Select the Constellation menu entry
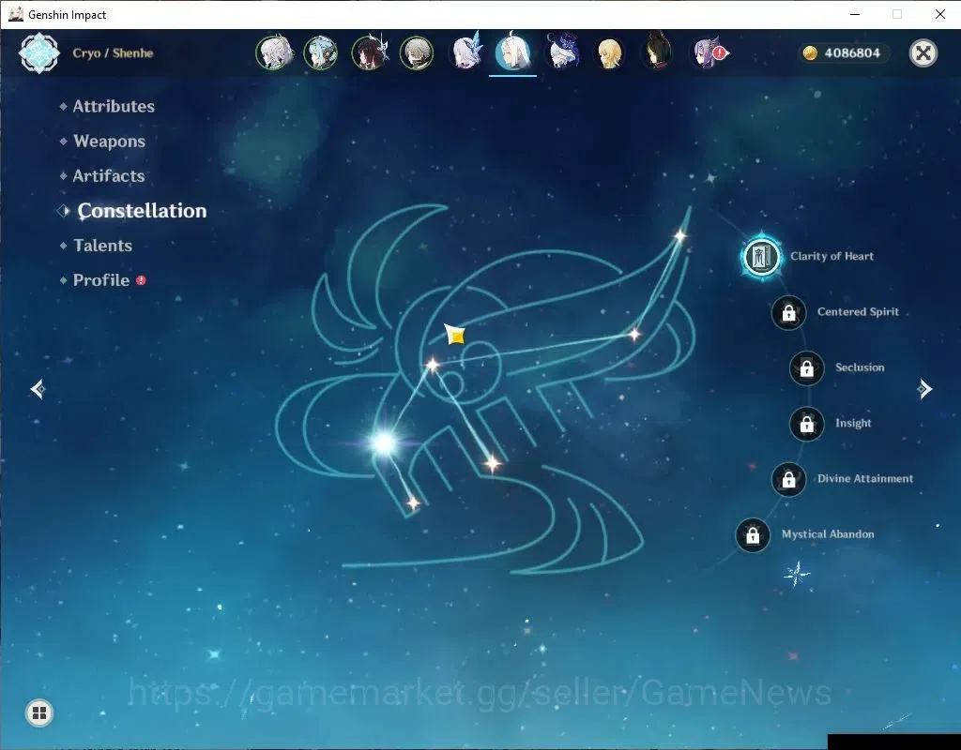 pyautogui.click(x=142, y=211)
